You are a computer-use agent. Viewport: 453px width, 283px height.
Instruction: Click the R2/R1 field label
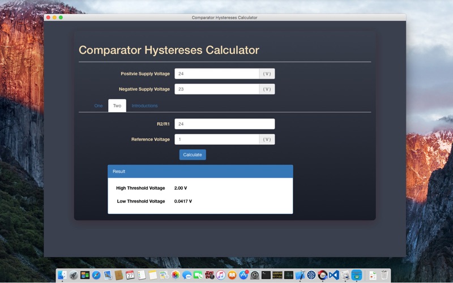[163, 124]
